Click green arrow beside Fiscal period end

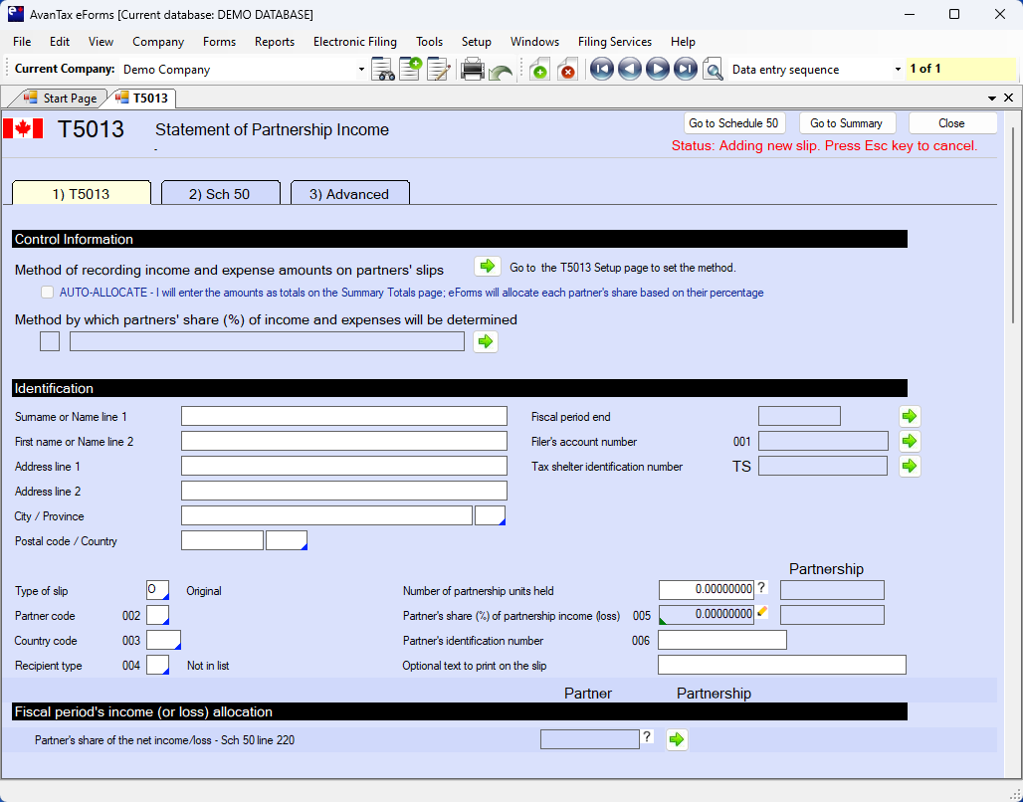tap(910, 416)
